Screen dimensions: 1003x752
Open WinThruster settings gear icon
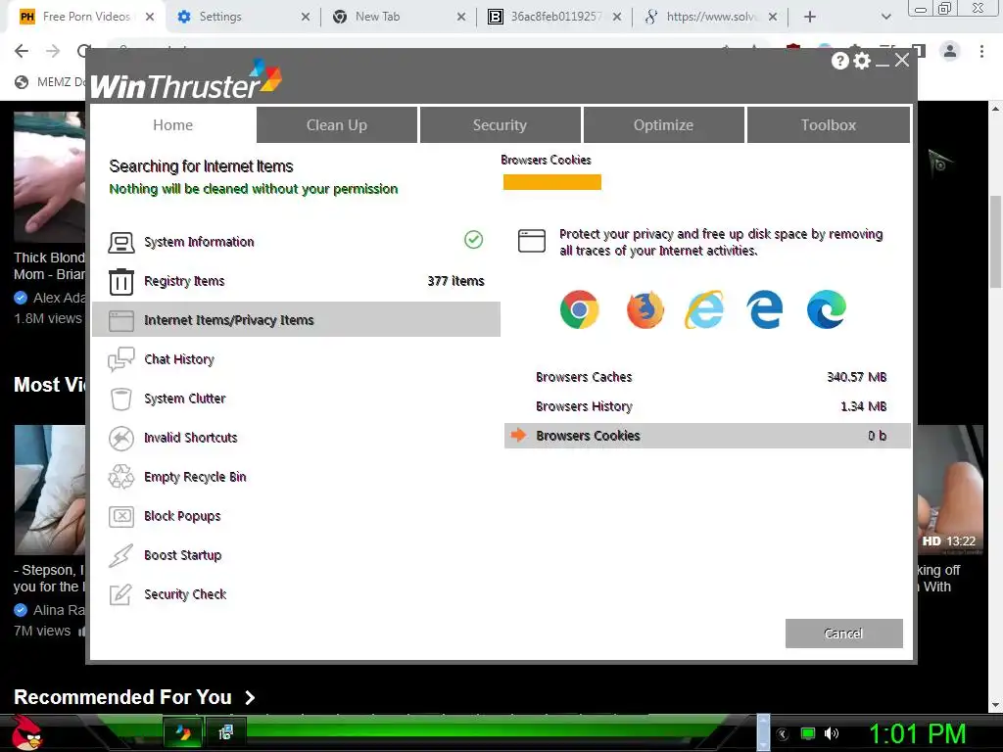(x=862, y=61)
